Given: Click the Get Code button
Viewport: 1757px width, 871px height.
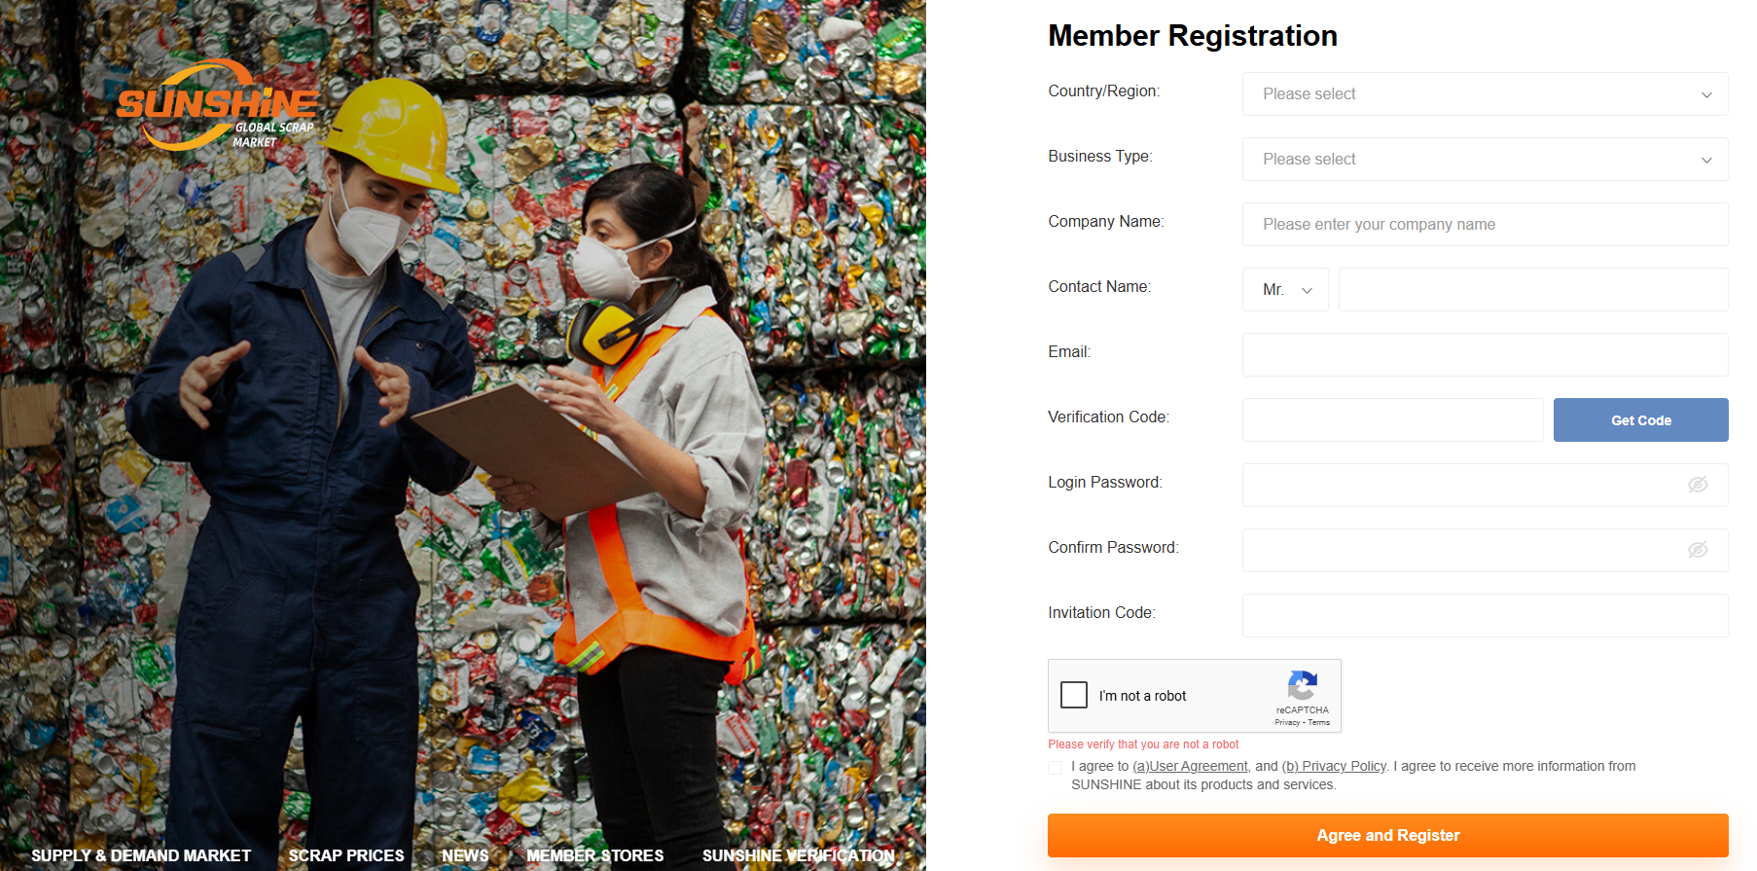Looking at the screenshot, I should pyautogui.click(x=1640, y=420).
